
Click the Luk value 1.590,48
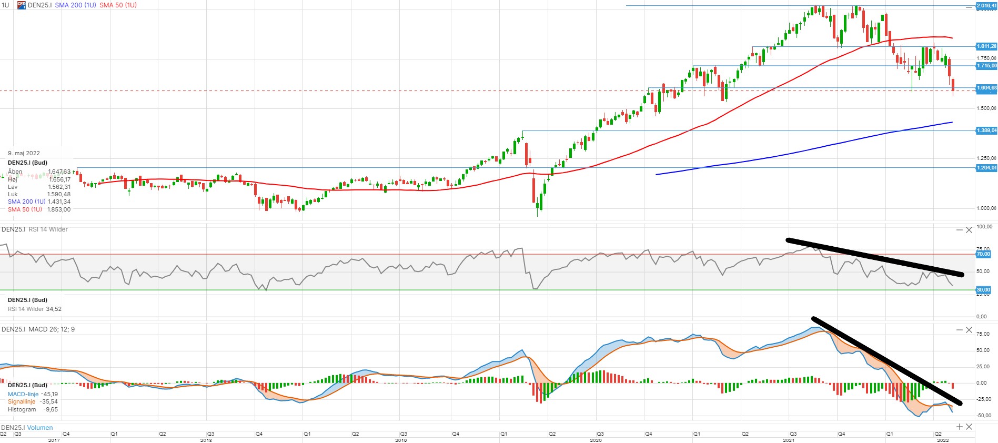(59, 194)
